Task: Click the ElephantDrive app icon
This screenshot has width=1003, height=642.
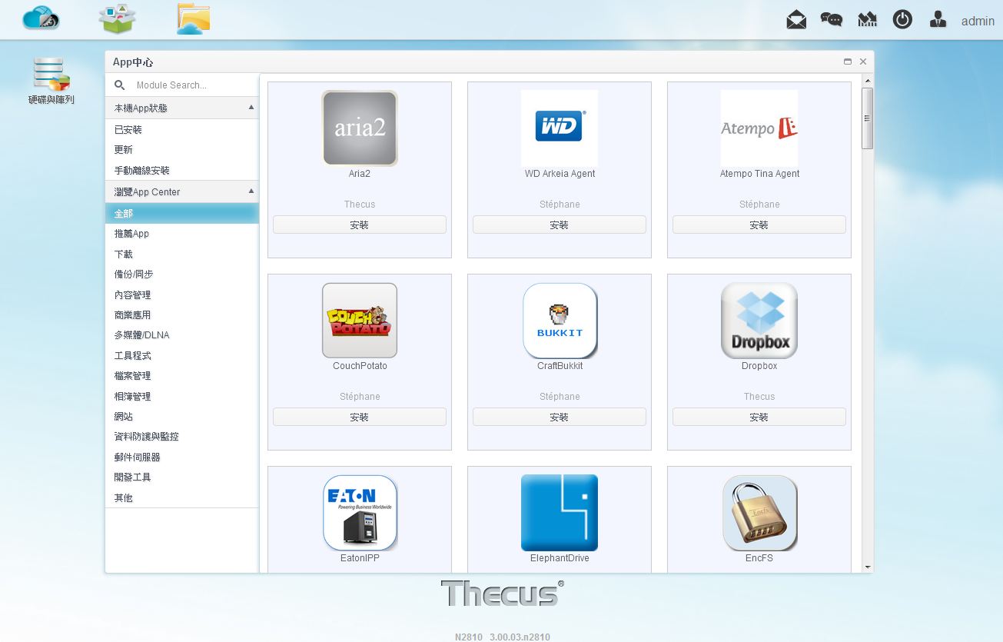Action: coord(560,513)
